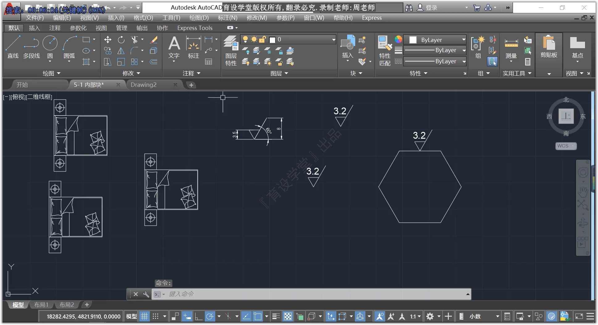Click the Quick Calculator icon

click(x=528, y=62)
